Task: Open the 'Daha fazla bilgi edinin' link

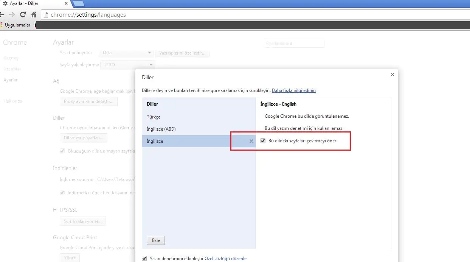Action: [x=294, y=90]
